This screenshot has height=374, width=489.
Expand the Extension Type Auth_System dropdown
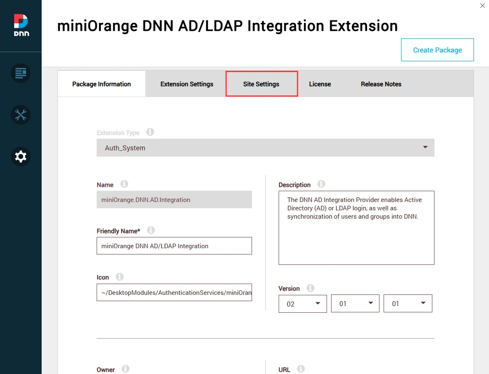pos(265,147)
